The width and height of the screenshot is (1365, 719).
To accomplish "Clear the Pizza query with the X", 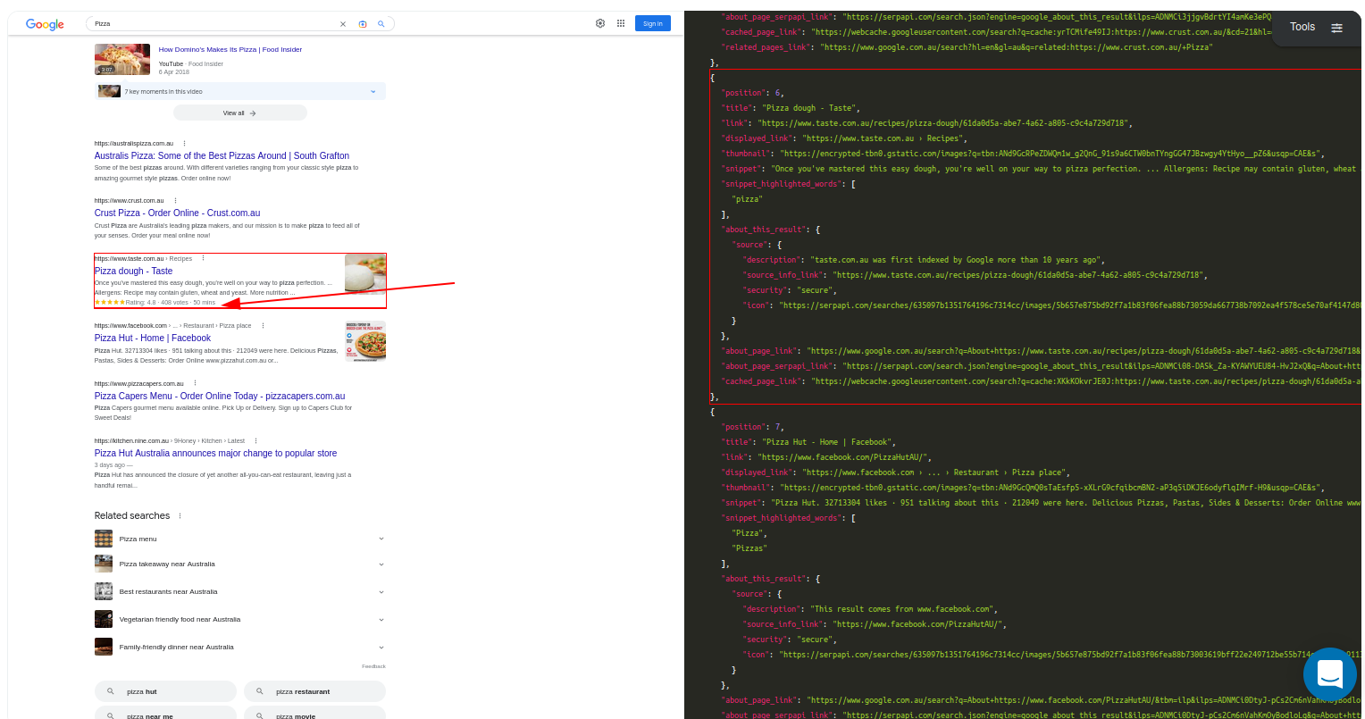I will coord(342,24).
